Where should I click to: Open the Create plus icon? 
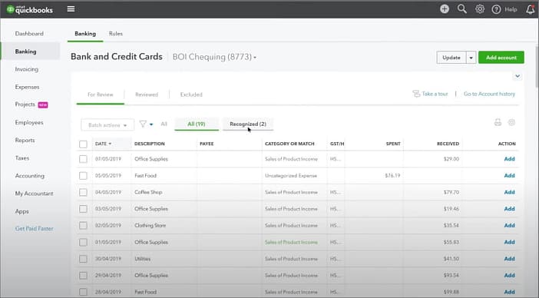445,9
